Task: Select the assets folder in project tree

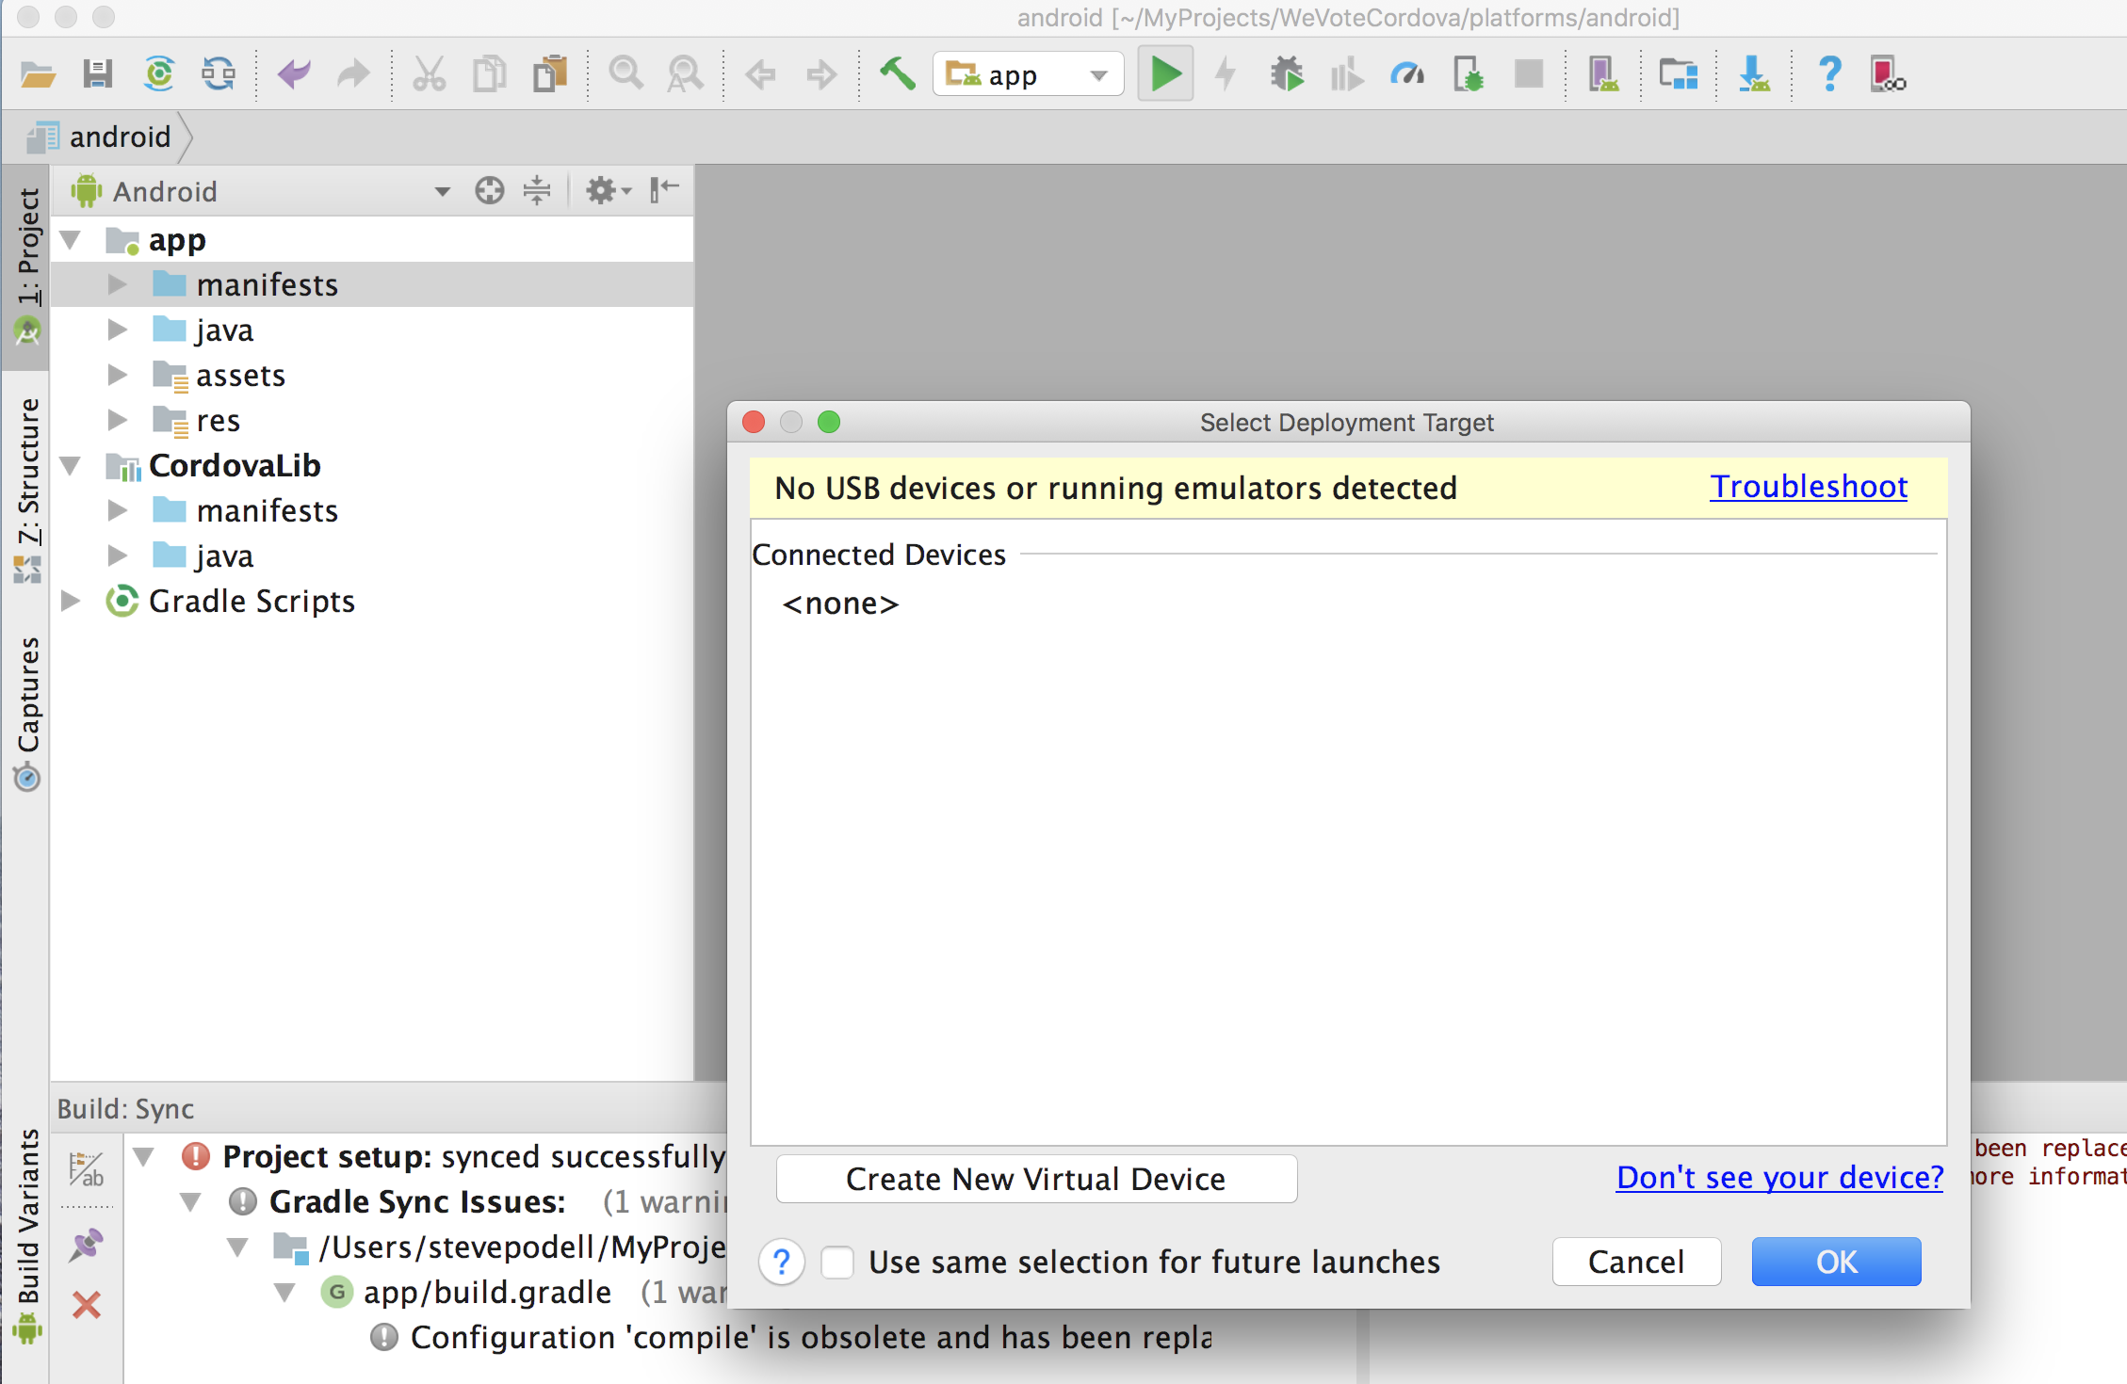Action: click(240, 375)
